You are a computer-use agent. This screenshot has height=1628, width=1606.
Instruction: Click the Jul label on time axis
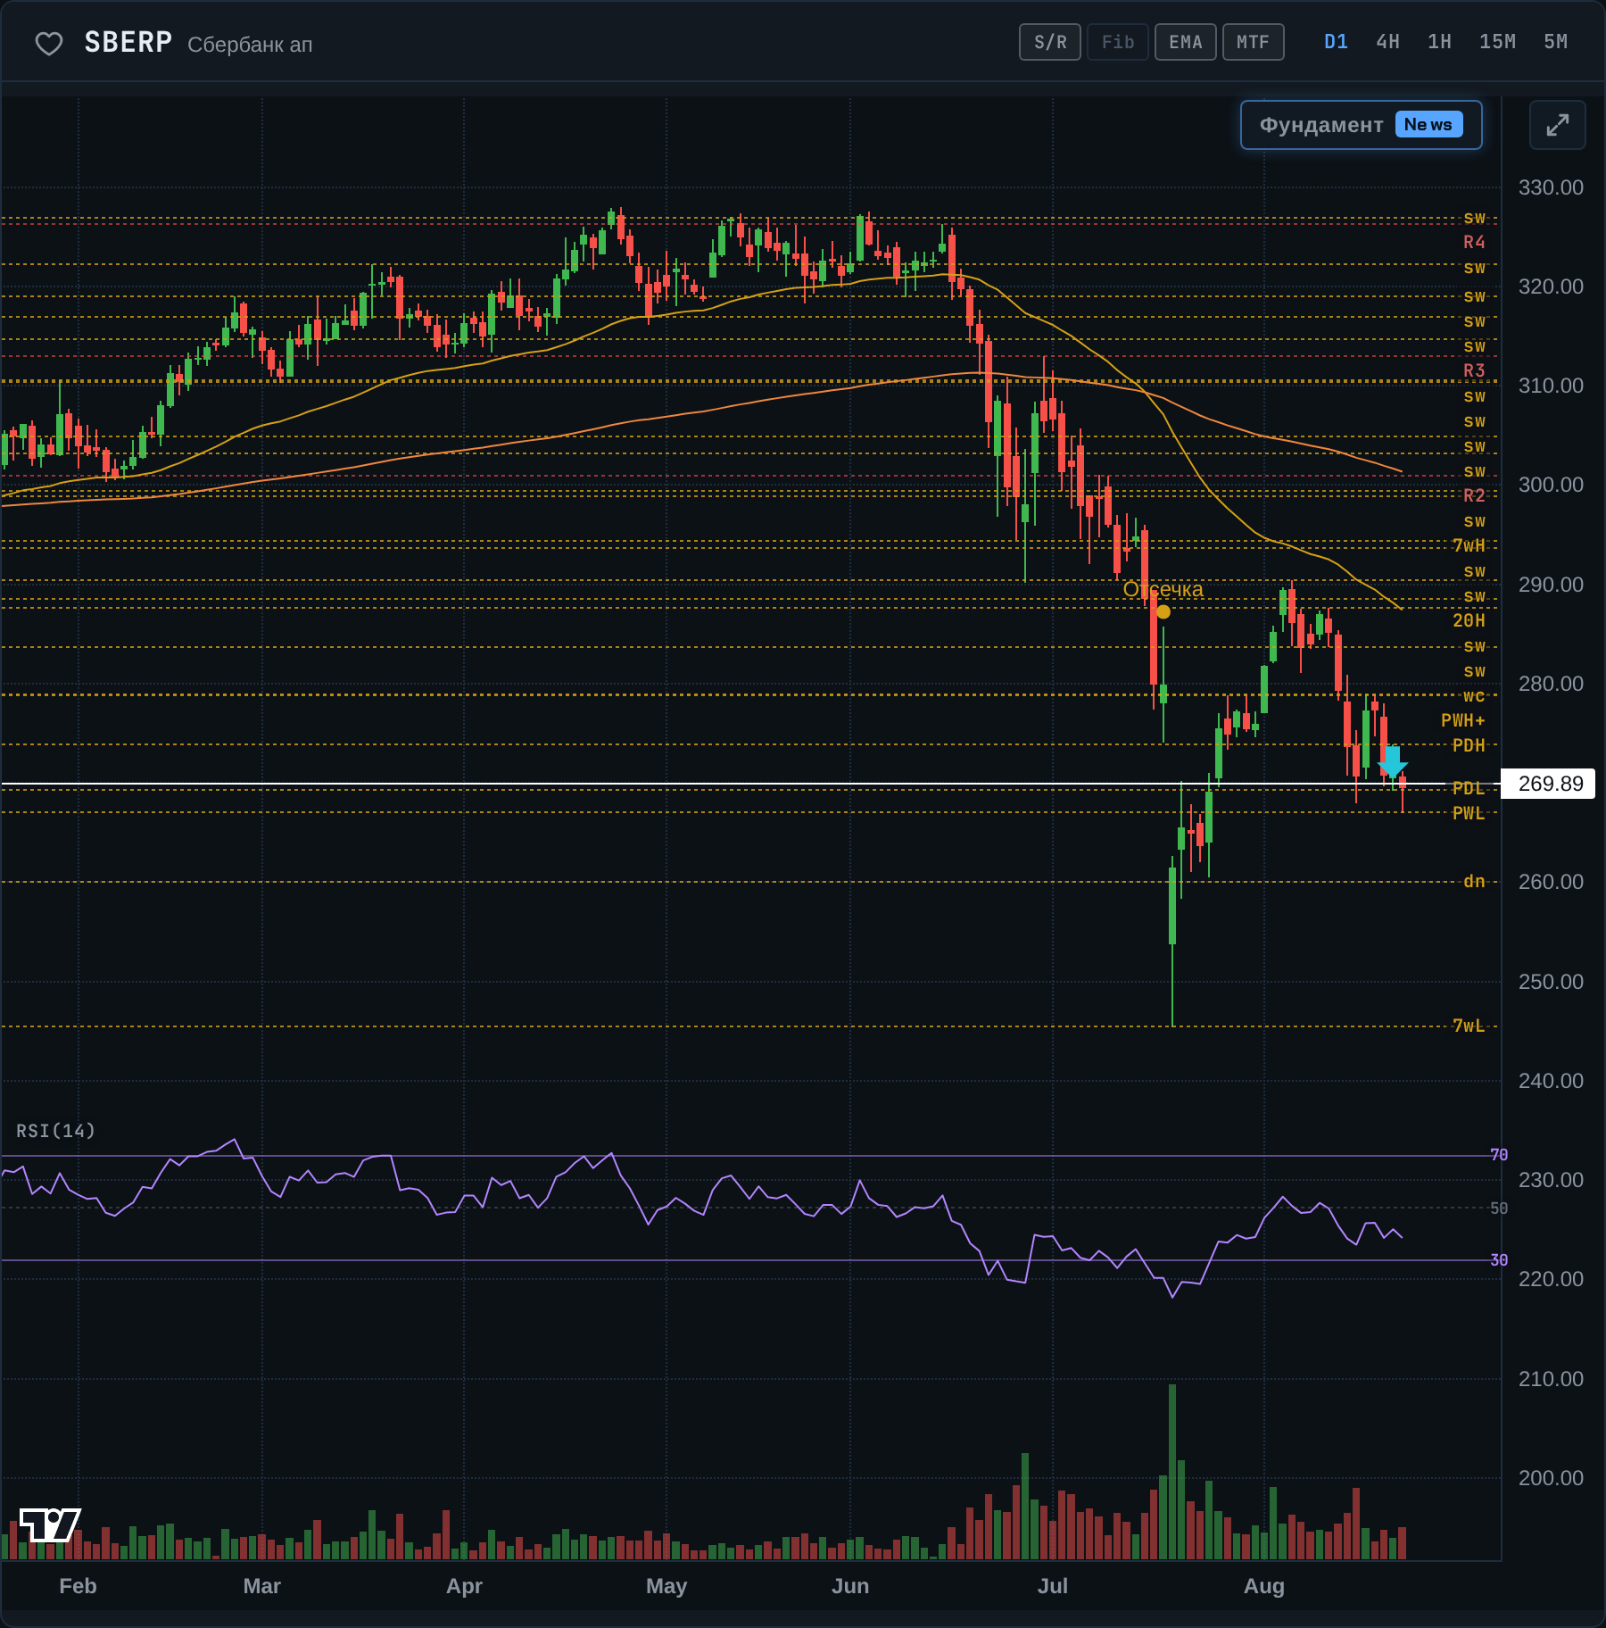pos(1053,1586)
